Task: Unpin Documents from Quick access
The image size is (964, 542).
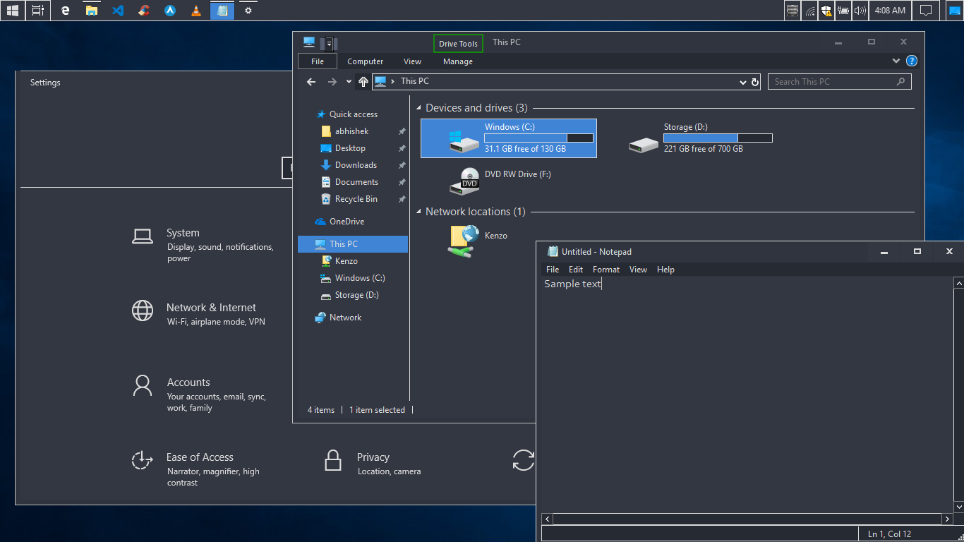Action: point(401,181)
